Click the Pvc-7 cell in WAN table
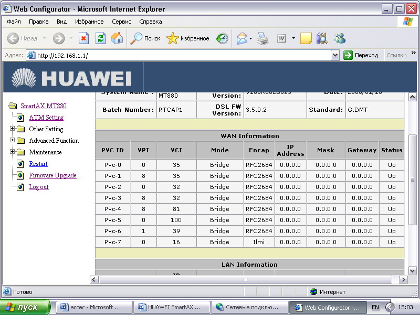 (x=113, y=242)
